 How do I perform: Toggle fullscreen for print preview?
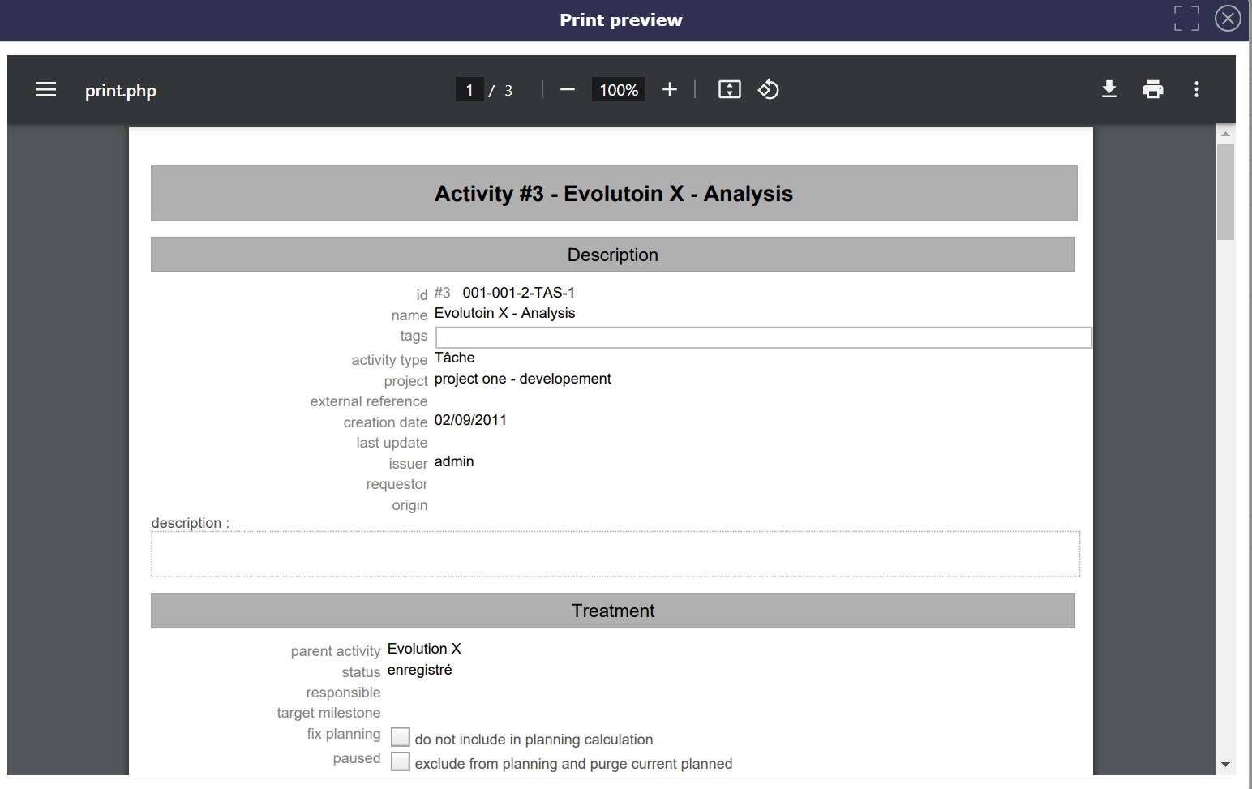(x=1186, y=19)
